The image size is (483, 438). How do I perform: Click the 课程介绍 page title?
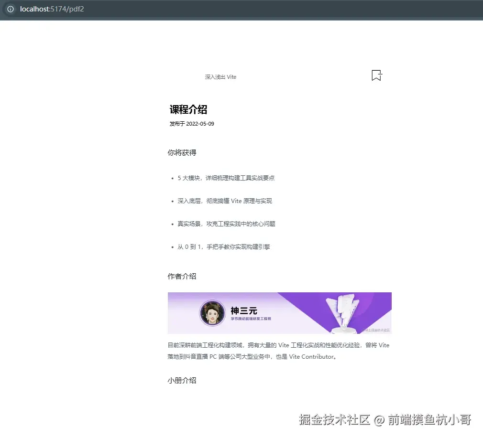coord(188,109)
